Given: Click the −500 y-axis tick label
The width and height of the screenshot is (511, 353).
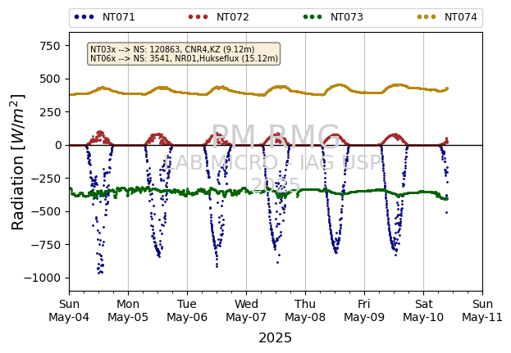Looking at the screenshot, I should [x=46, y=212].
